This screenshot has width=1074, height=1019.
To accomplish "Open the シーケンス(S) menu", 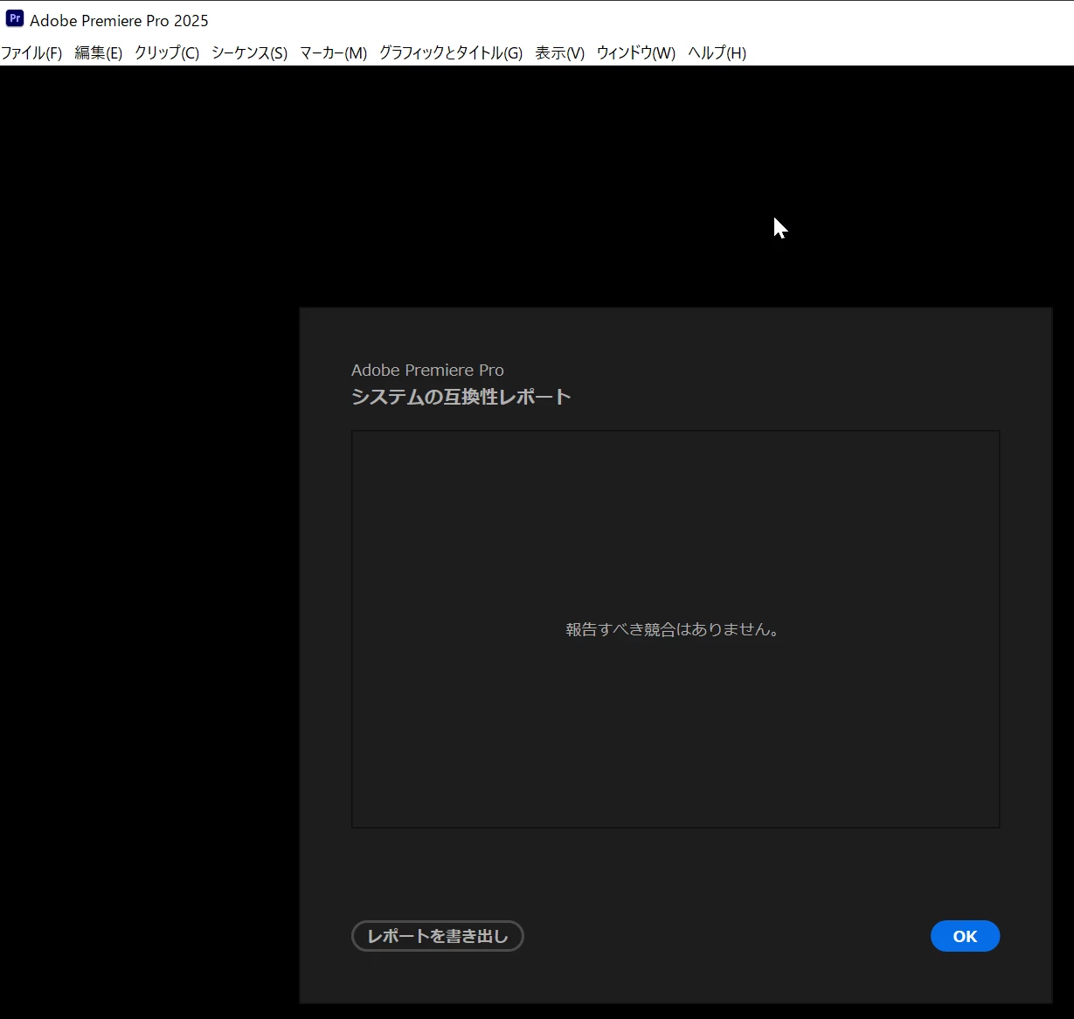I will (249, 53).
